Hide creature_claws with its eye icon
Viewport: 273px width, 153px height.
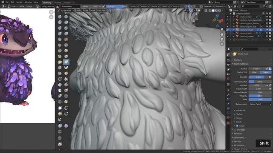[x=267, y=17]
